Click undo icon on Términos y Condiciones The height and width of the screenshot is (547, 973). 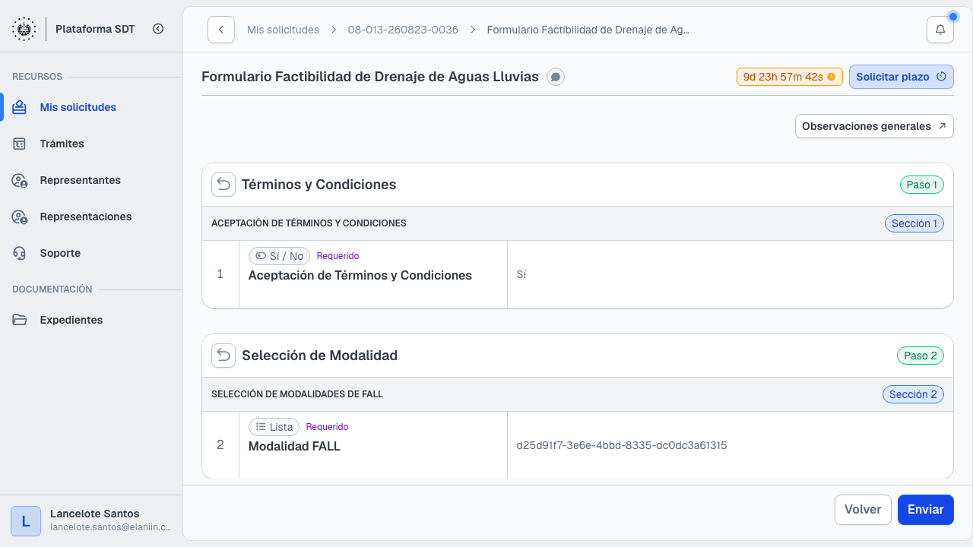(x=223, y=185)
